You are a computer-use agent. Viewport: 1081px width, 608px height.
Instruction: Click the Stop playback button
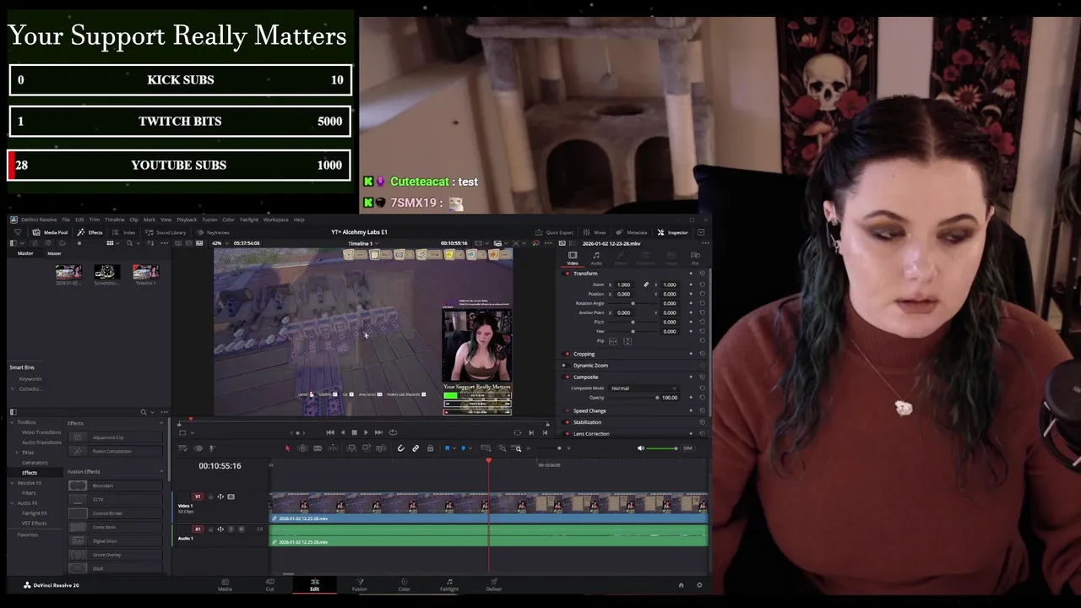pos(354,432)
